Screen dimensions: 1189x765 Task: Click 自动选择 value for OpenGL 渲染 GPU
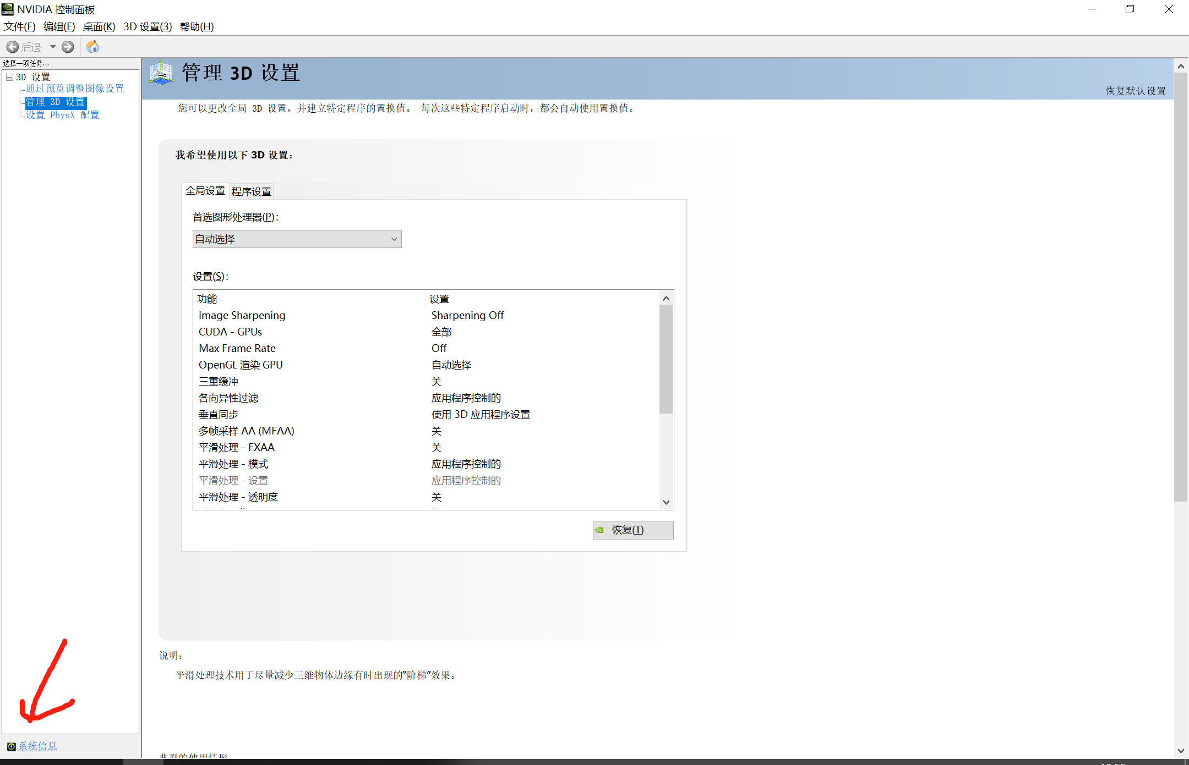pos(451,365)
